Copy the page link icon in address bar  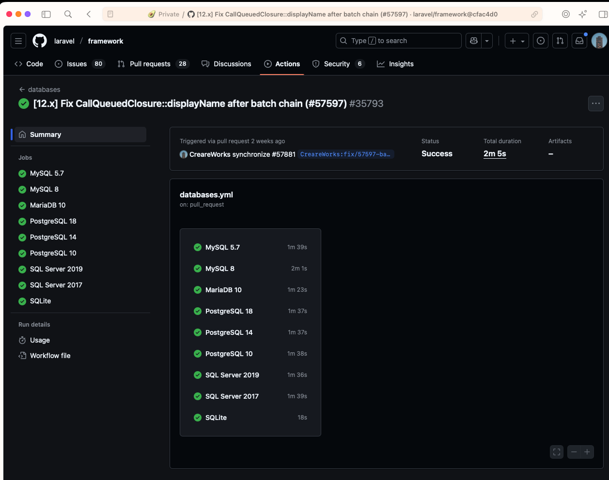534,14
